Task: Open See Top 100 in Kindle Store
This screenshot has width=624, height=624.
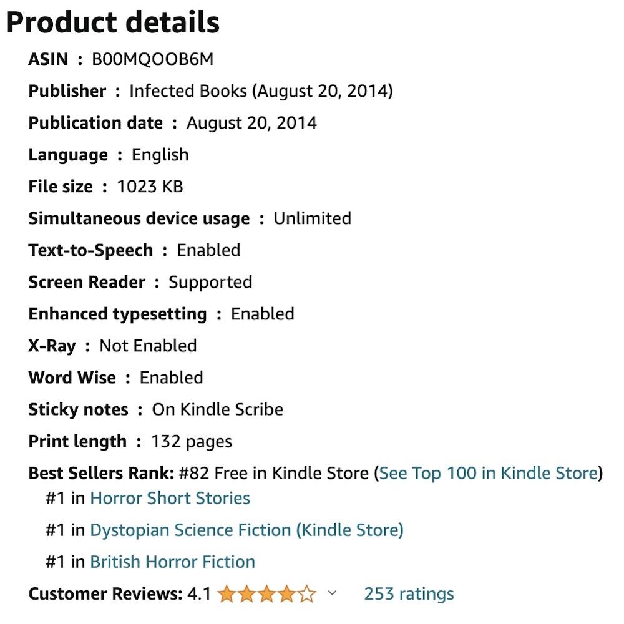Action: (488, 473)
